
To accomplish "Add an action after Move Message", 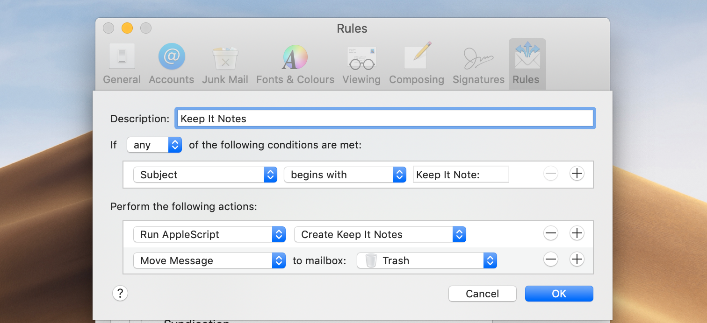I will tap(577, 259).
